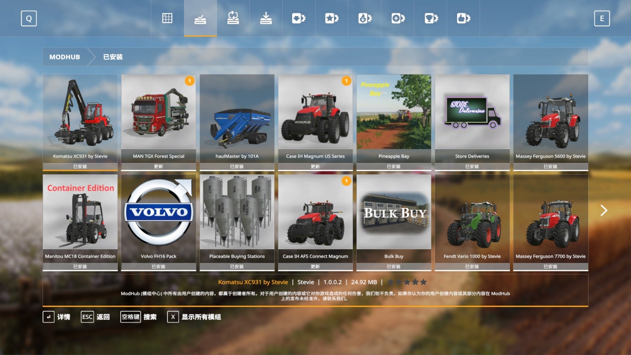This screenshot has height=355, width=631.
Task: Click the 空格键 搜索 search button
Action: [x=138, y=317]
